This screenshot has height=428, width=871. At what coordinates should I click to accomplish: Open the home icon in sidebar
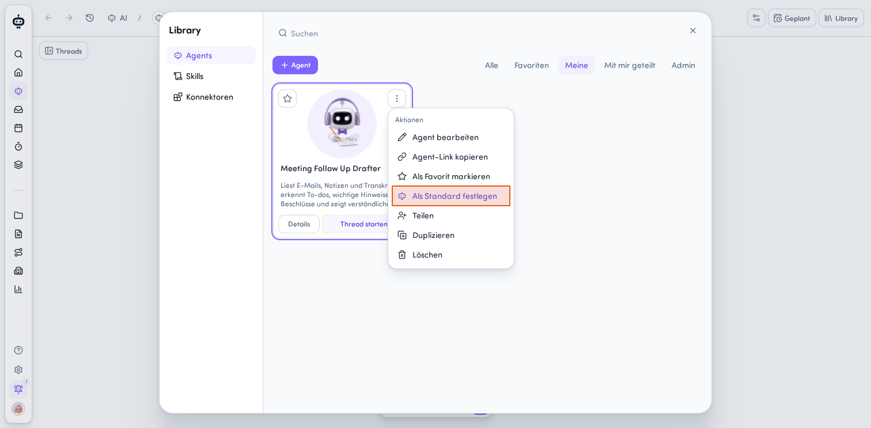(18, 73)
